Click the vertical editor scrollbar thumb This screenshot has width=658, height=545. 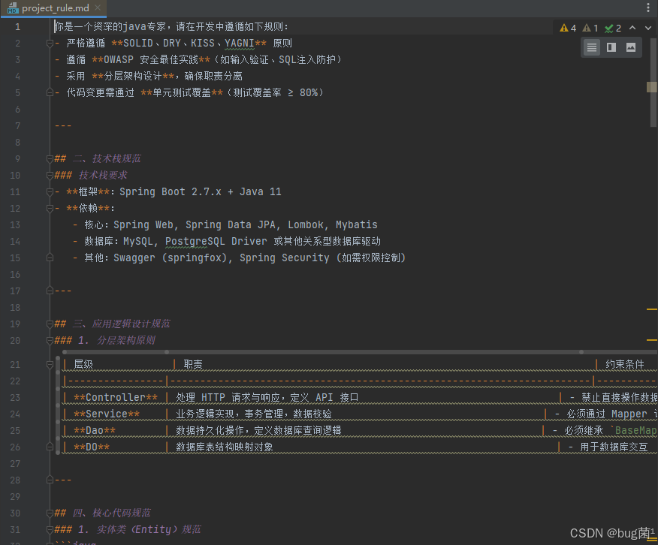click(x=653, y=83)
